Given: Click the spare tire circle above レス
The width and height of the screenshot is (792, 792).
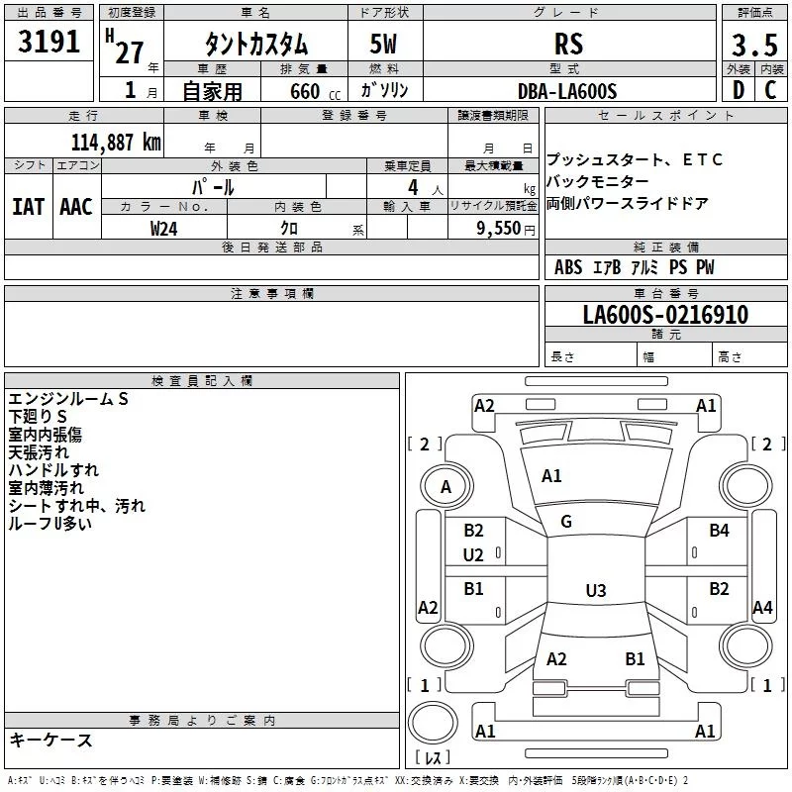Looking at the screenshot, I should point(433,723).
